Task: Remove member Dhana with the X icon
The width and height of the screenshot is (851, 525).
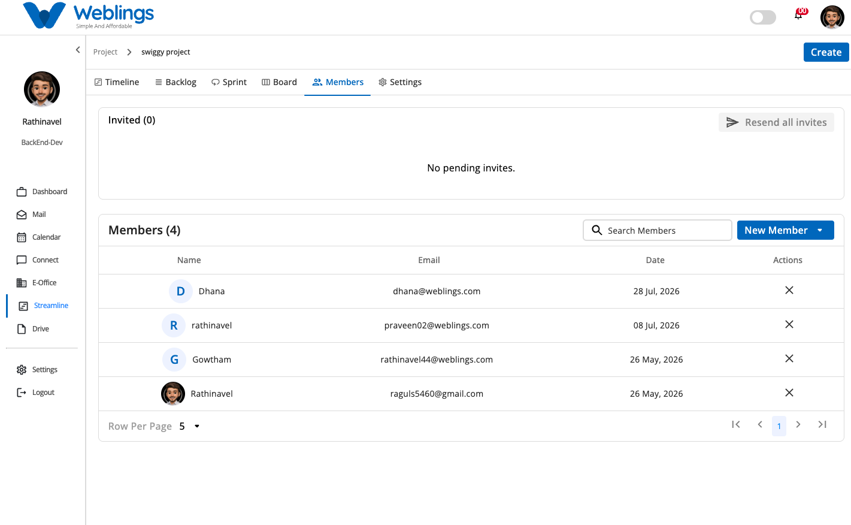Action: (x=789, y=290)
